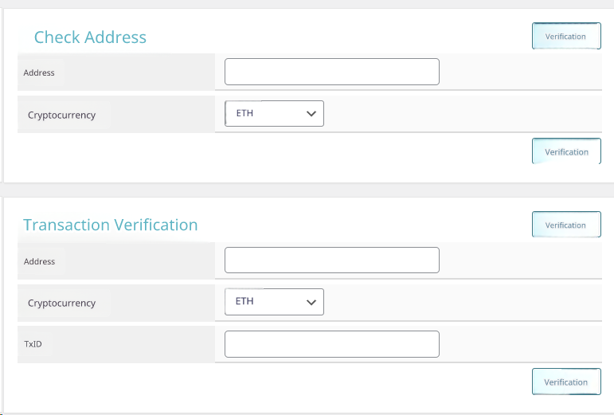
Task: Click the Transaction Verification heading
Action: (111, 225)
